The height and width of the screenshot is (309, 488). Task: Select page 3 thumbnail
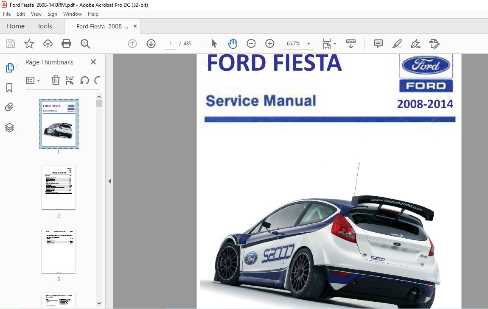59,251
